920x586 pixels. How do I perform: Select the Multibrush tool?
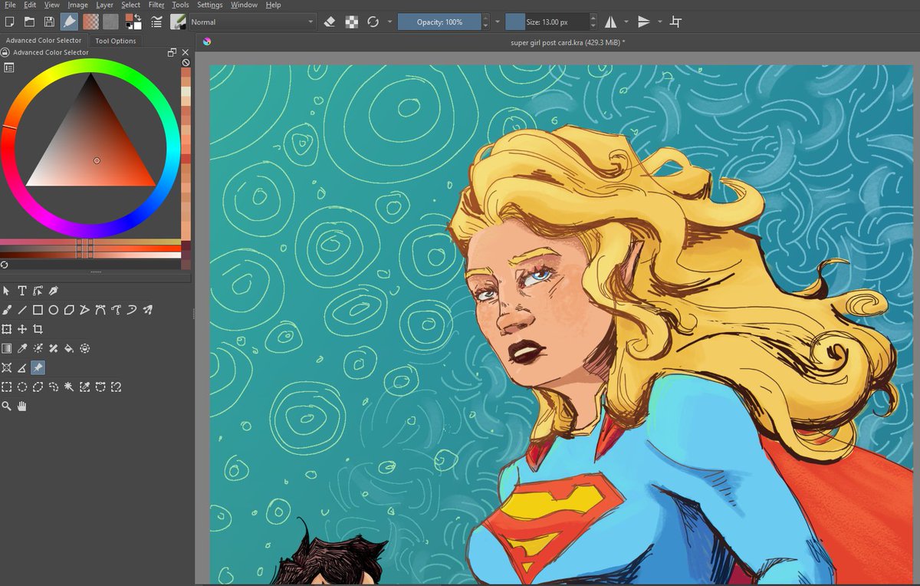click(x=147, y=310)
